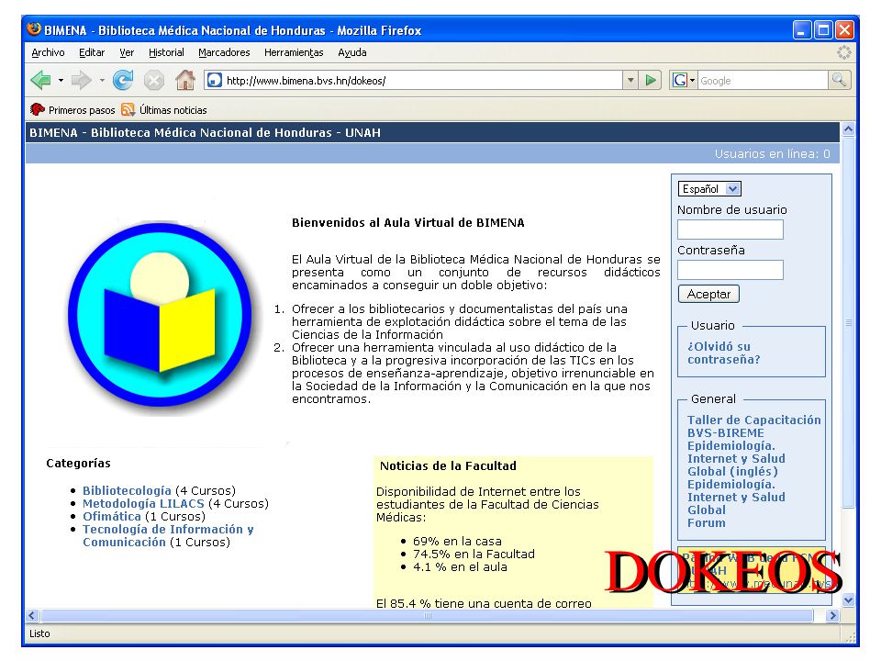Open the Español language dropdown
Viewport: 881px width, 661px height.
tap(709, 189)
